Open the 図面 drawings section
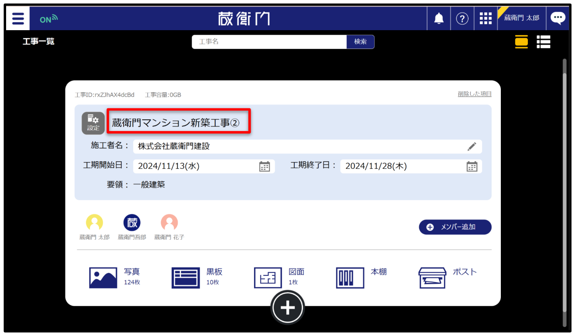The width and height of the screenshot is (572, 334). (268, 278)
